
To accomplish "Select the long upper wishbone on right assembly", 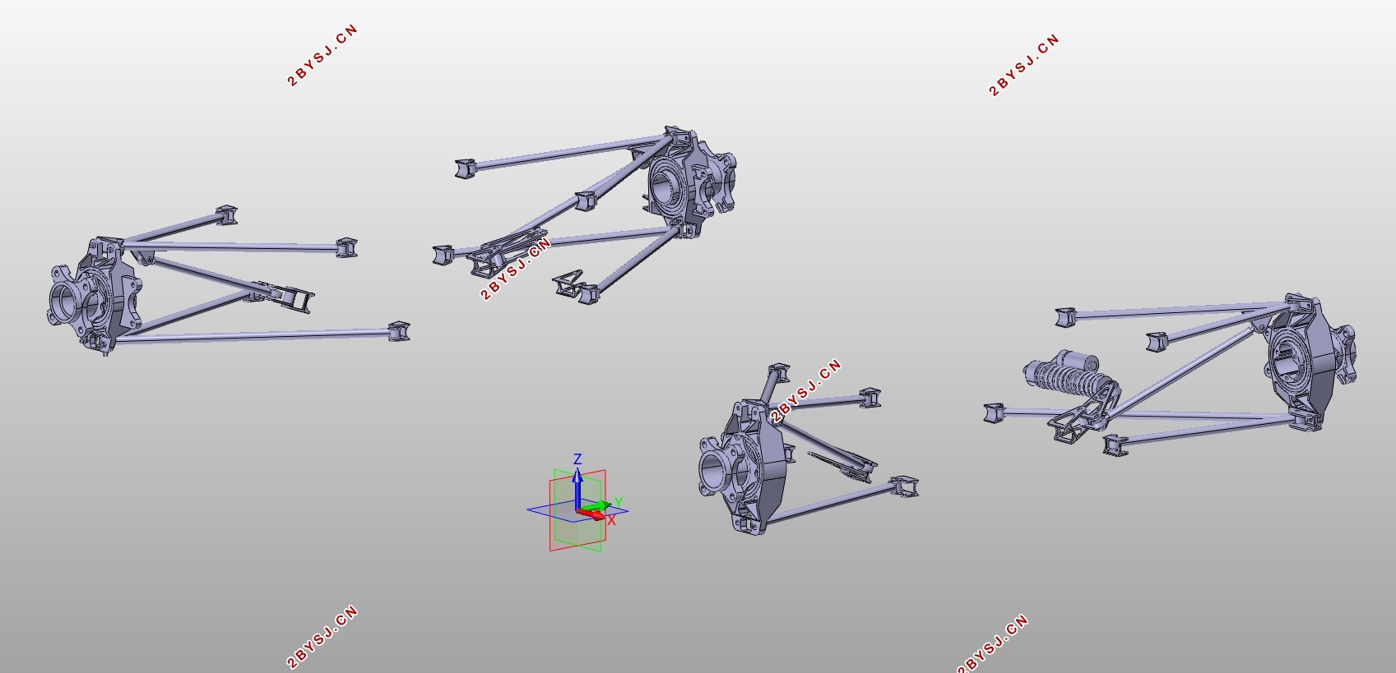I will (x=1176, y=311).
